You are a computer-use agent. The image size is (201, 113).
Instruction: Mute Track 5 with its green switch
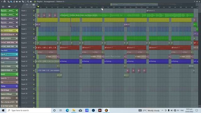point(34,29)
